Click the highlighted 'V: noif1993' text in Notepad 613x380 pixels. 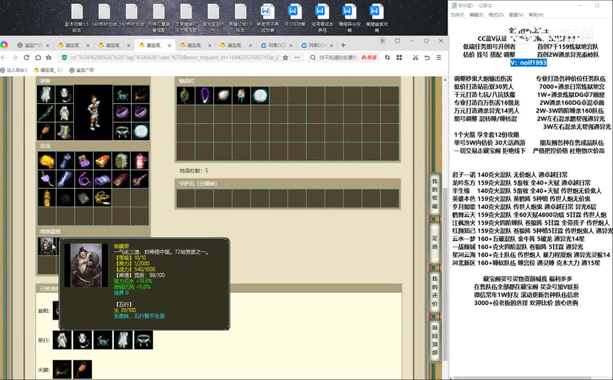tap(529, 63)
